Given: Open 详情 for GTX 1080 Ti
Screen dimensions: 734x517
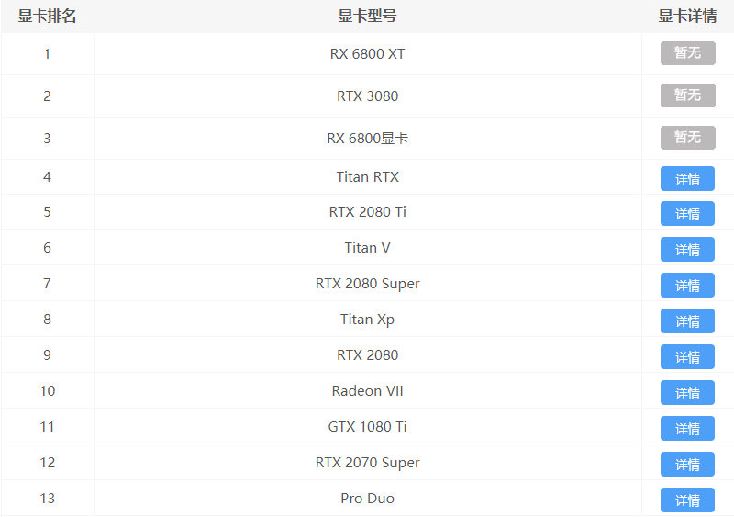Looking at the screenshot, I should tap(687, 429).
